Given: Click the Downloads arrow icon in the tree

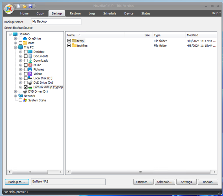Looking at the screenshot, I should tap(30, 61).
